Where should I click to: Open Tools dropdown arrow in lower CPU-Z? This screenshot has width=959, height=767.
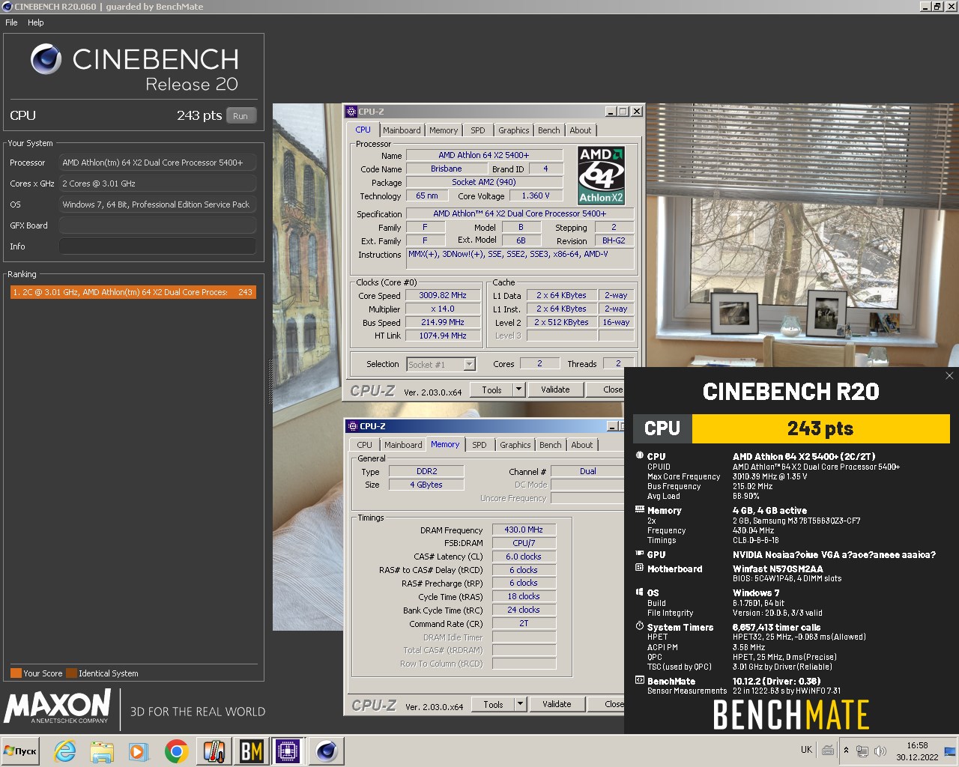pyautogui.click(x=520, y=704)
